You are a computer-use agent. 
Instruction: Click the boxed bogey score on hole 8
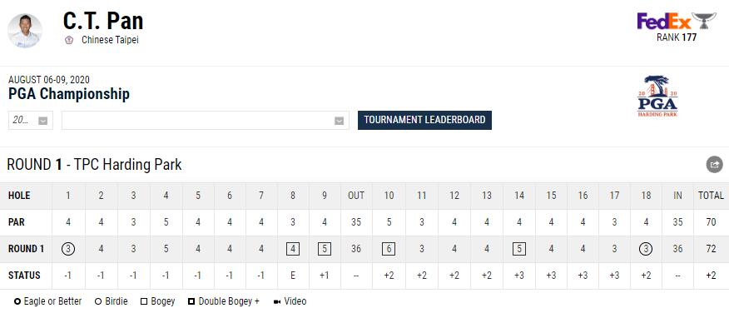coord(292,249)
